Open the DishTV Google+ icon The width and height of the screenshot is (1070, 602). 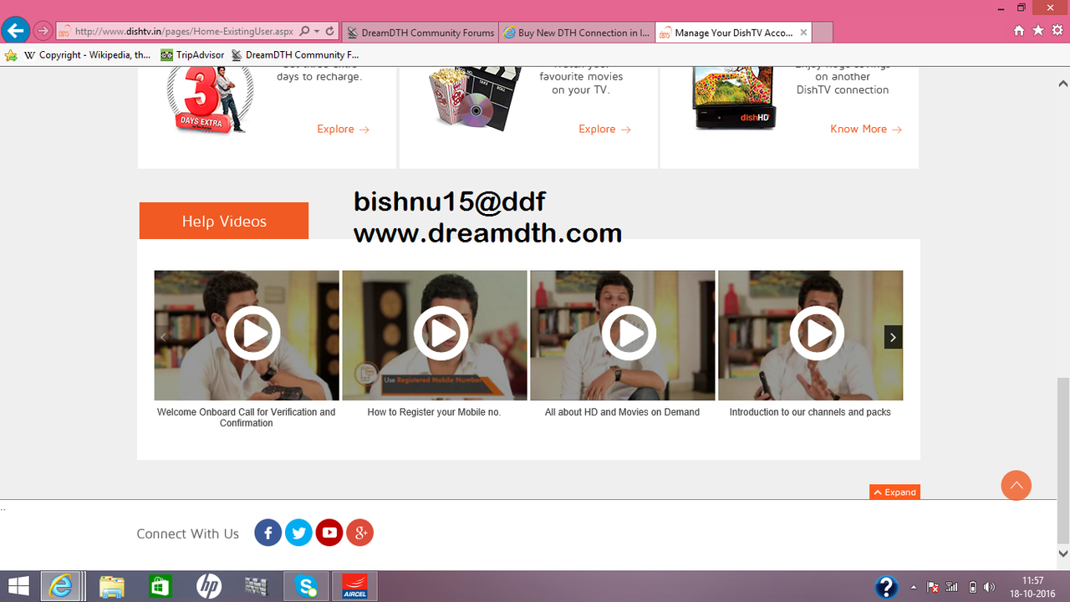point(359,533)
